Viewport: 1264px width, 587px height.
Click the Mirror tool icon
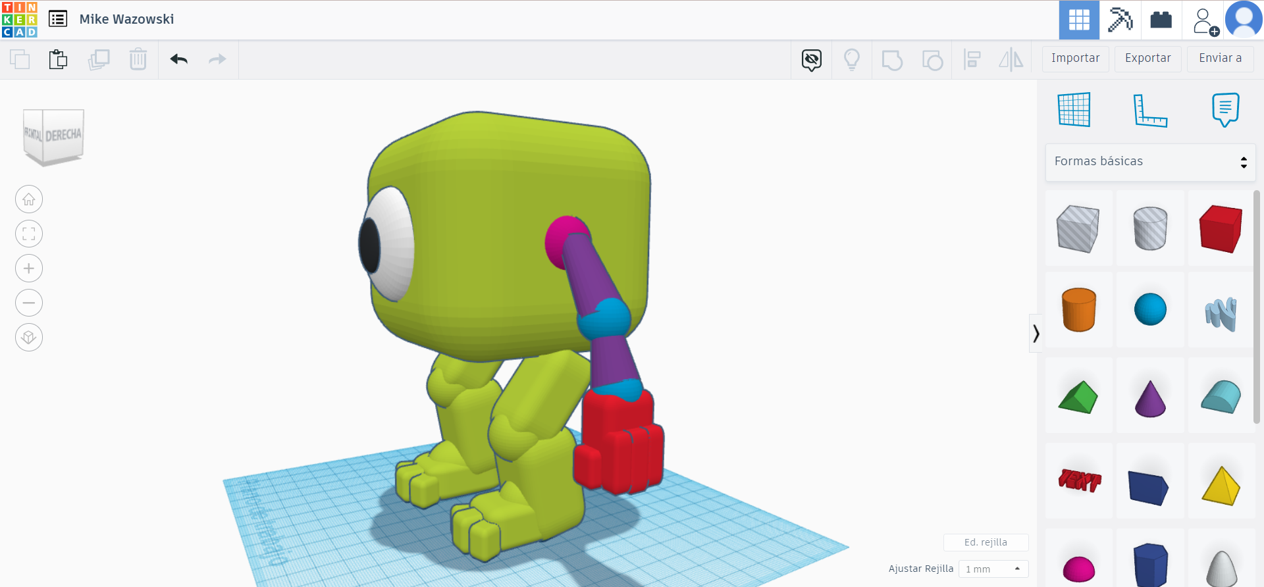point(1011,60)
